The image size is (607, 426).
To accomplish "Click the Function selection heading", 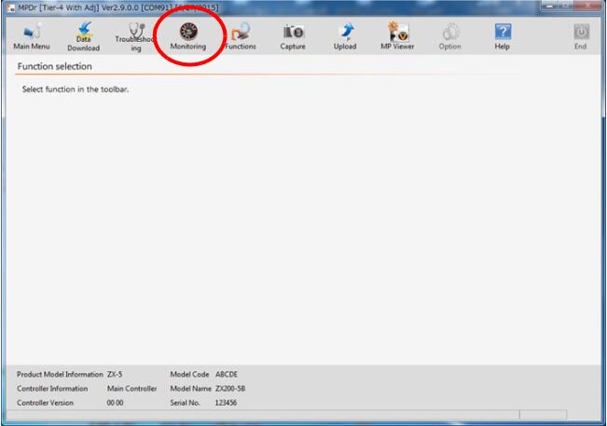I will point(54,67).
